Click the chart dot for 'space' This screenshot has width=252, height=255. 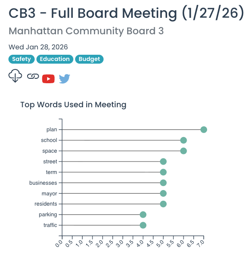coord(184,151)
